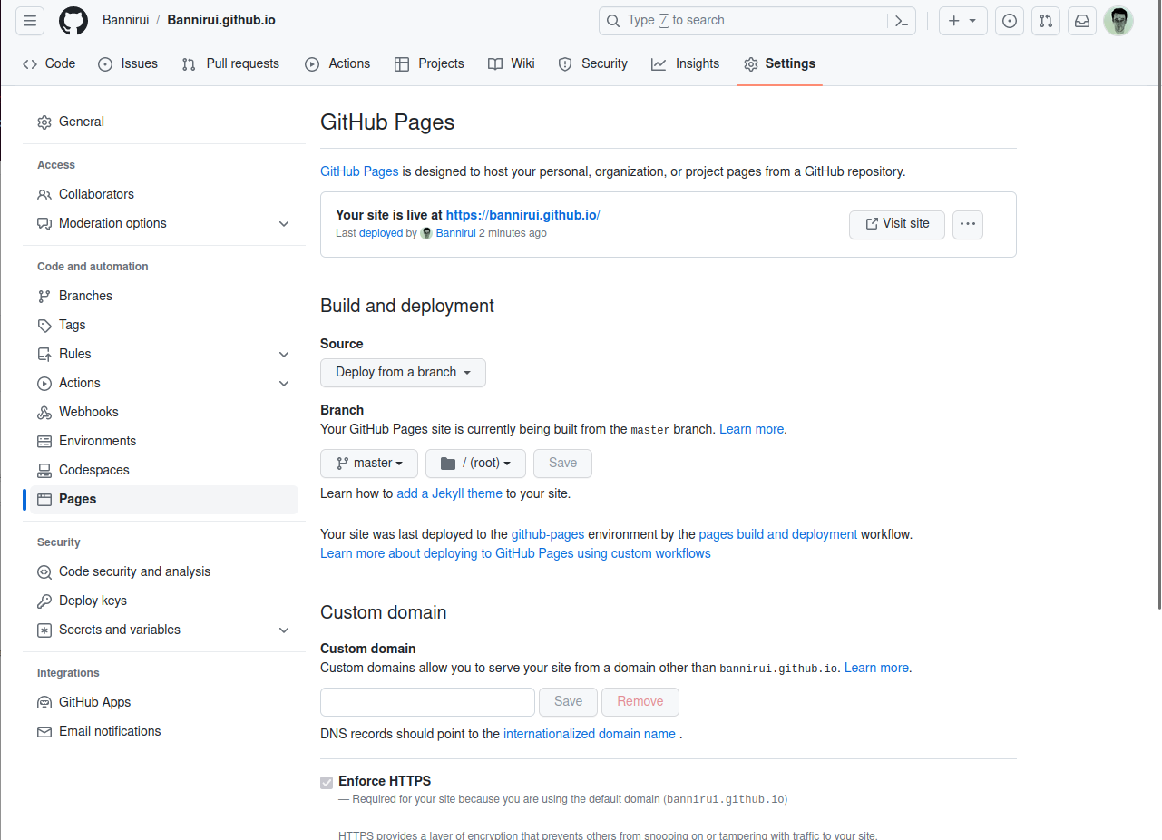
Task: Open the Issues icon in header
Action: coord(1010,21)
